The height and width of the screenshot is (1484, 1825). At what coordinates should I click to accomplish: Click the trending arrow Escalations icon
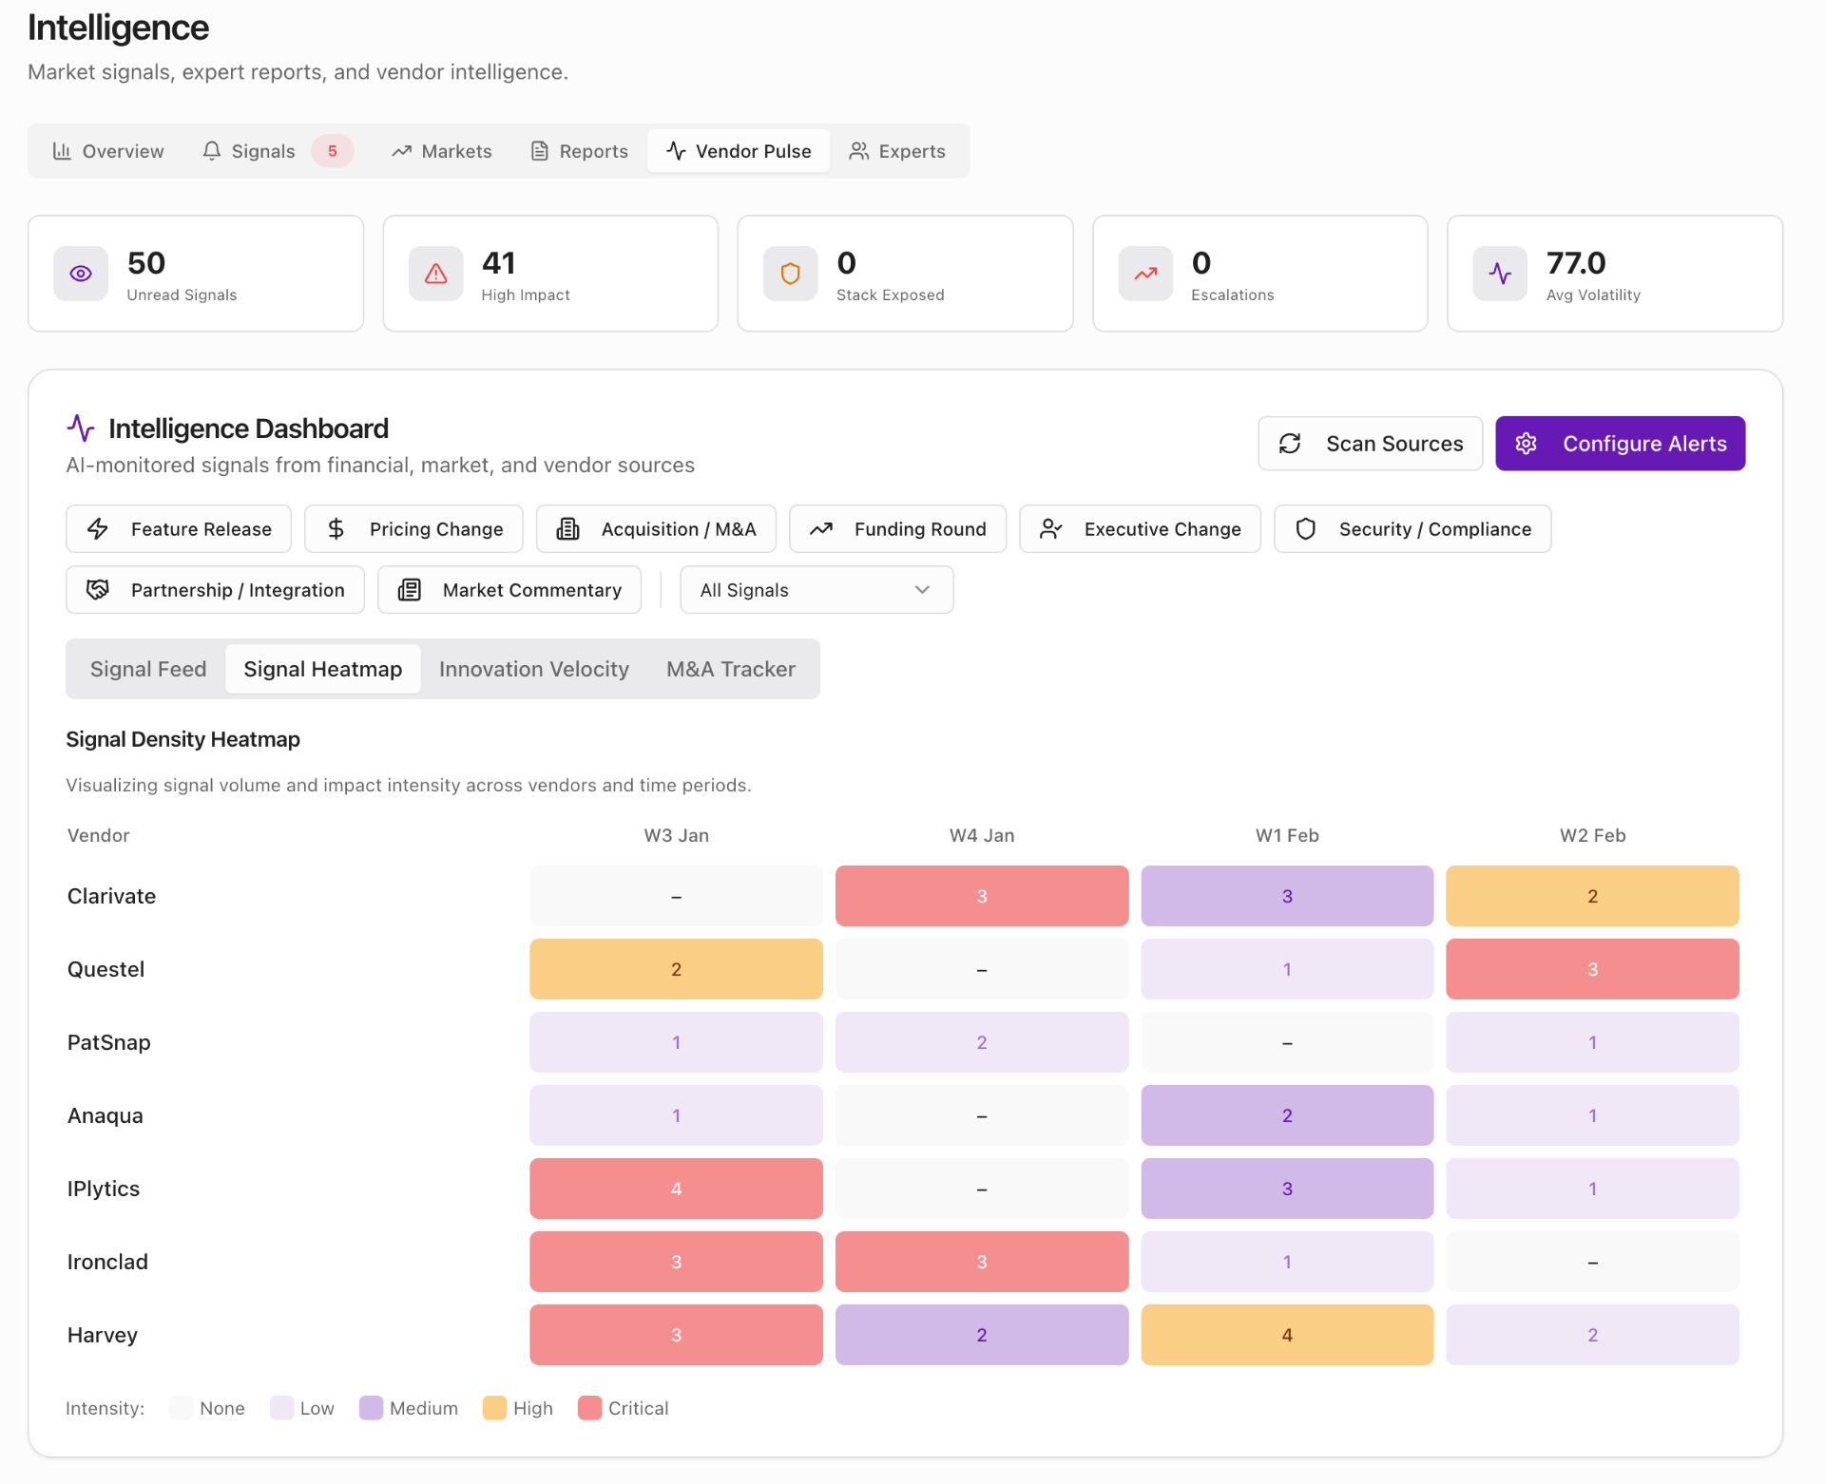click(x=1145, y=274)
